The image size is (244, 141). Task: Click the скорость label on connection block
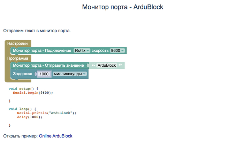click(100, 51)
